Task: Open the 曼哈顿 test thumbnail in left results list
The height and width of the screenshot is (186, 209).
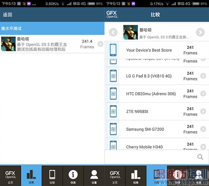Action: point(8,44)
